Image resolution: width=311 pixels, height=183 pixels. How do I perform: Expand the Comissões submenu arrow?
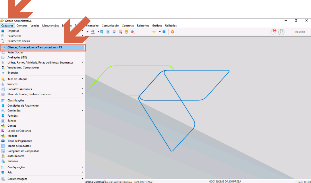coord(82,111)
